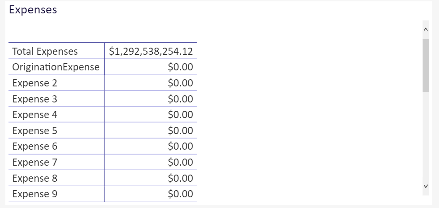Image resolution: width=439 pixels, height=208 pixels.
Task: Select the Expense 9 label
Action: 35,194
